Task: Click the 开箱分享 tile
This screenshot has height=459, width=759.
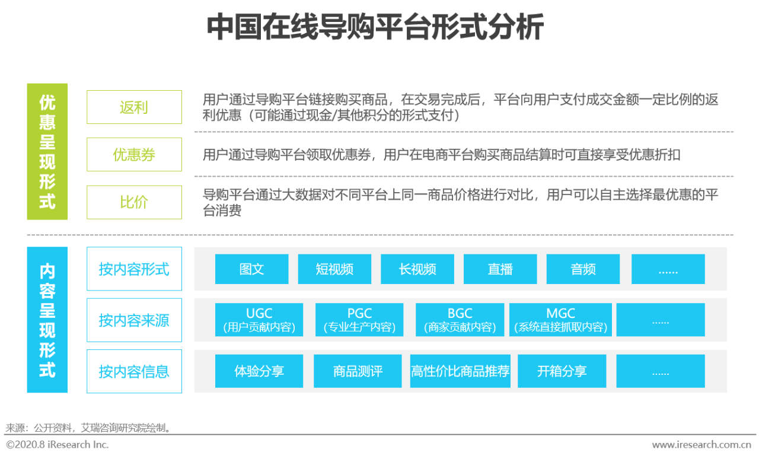Action: 562,371
